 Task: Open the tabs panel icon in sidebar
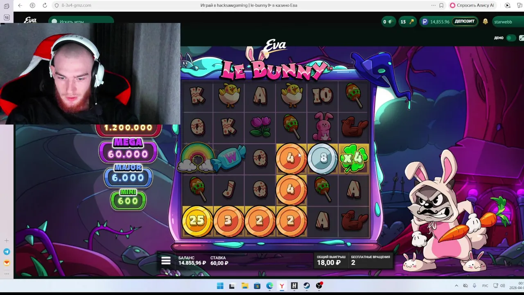click(7, 6)
